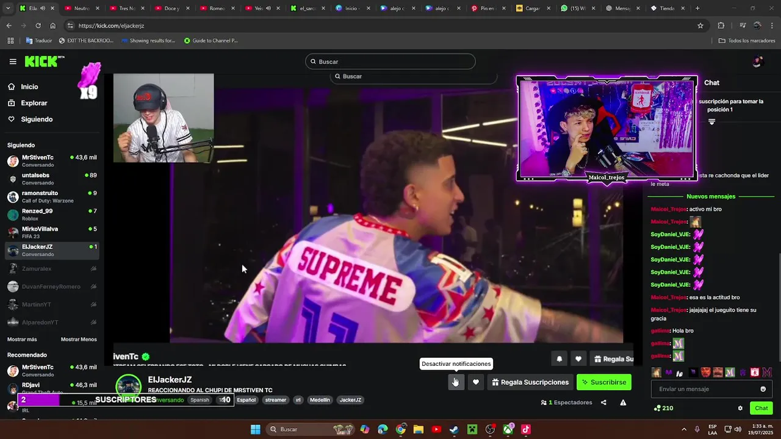This screenshot has height=439, width=781.
Task: Click the heart follow button beside Regala Suscripciones
Action: pos(476,382)
